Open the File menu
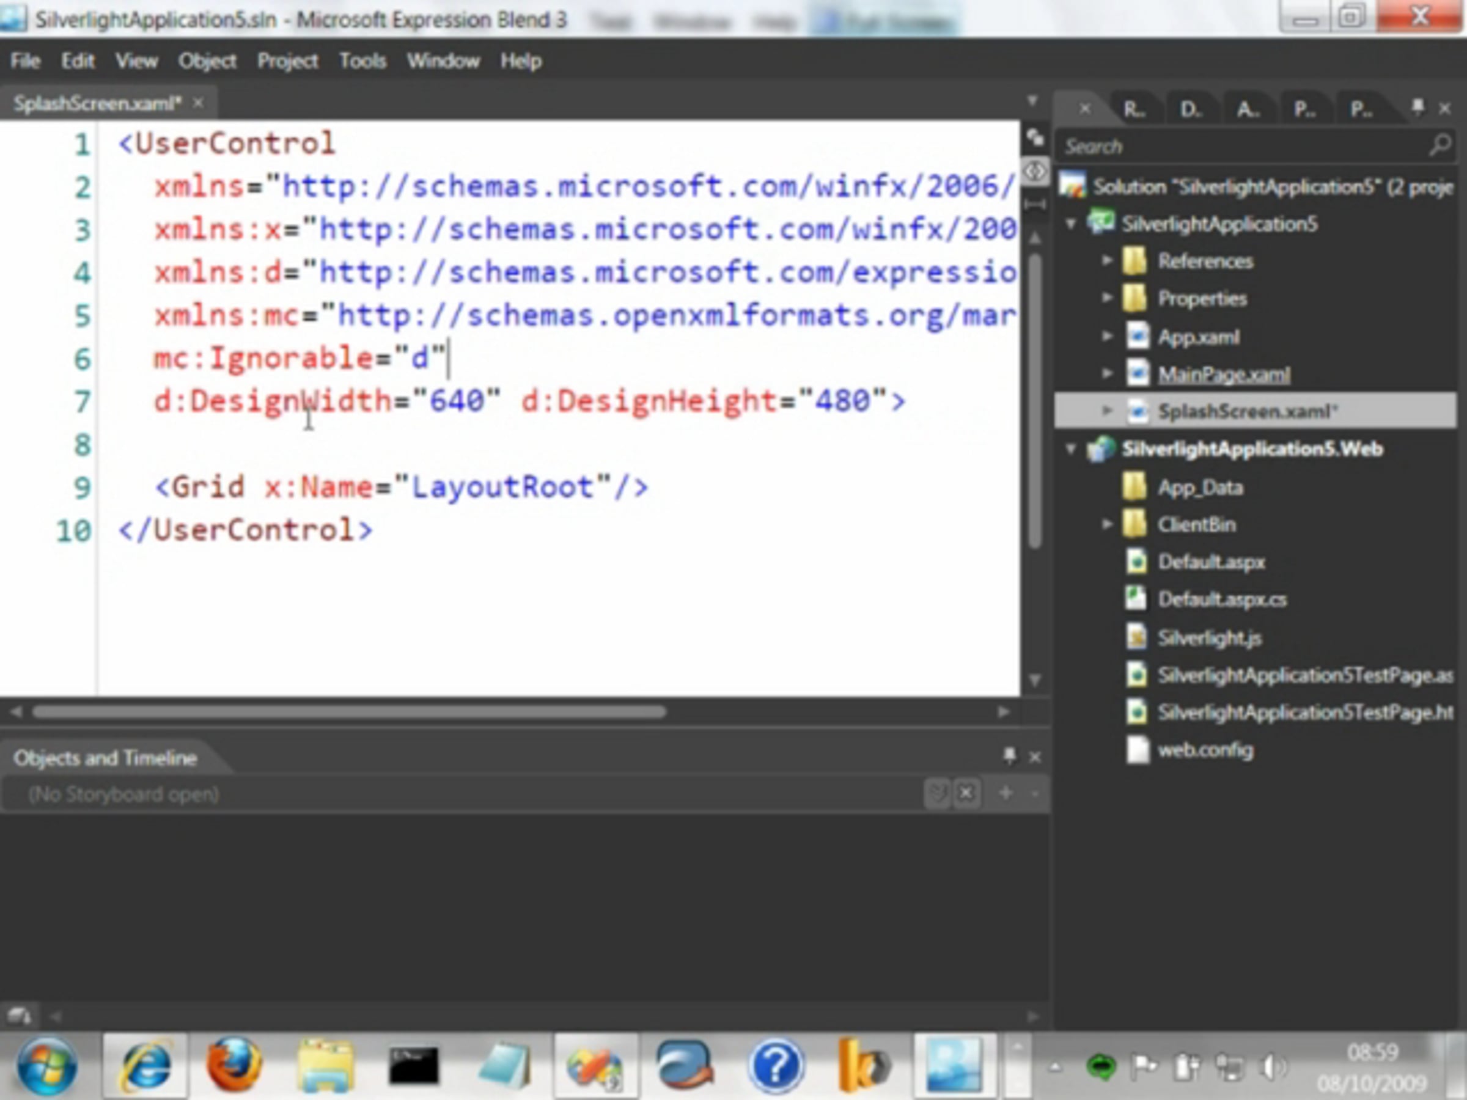The height and width of the screenshot is (1100, 1467). (25, 61)
